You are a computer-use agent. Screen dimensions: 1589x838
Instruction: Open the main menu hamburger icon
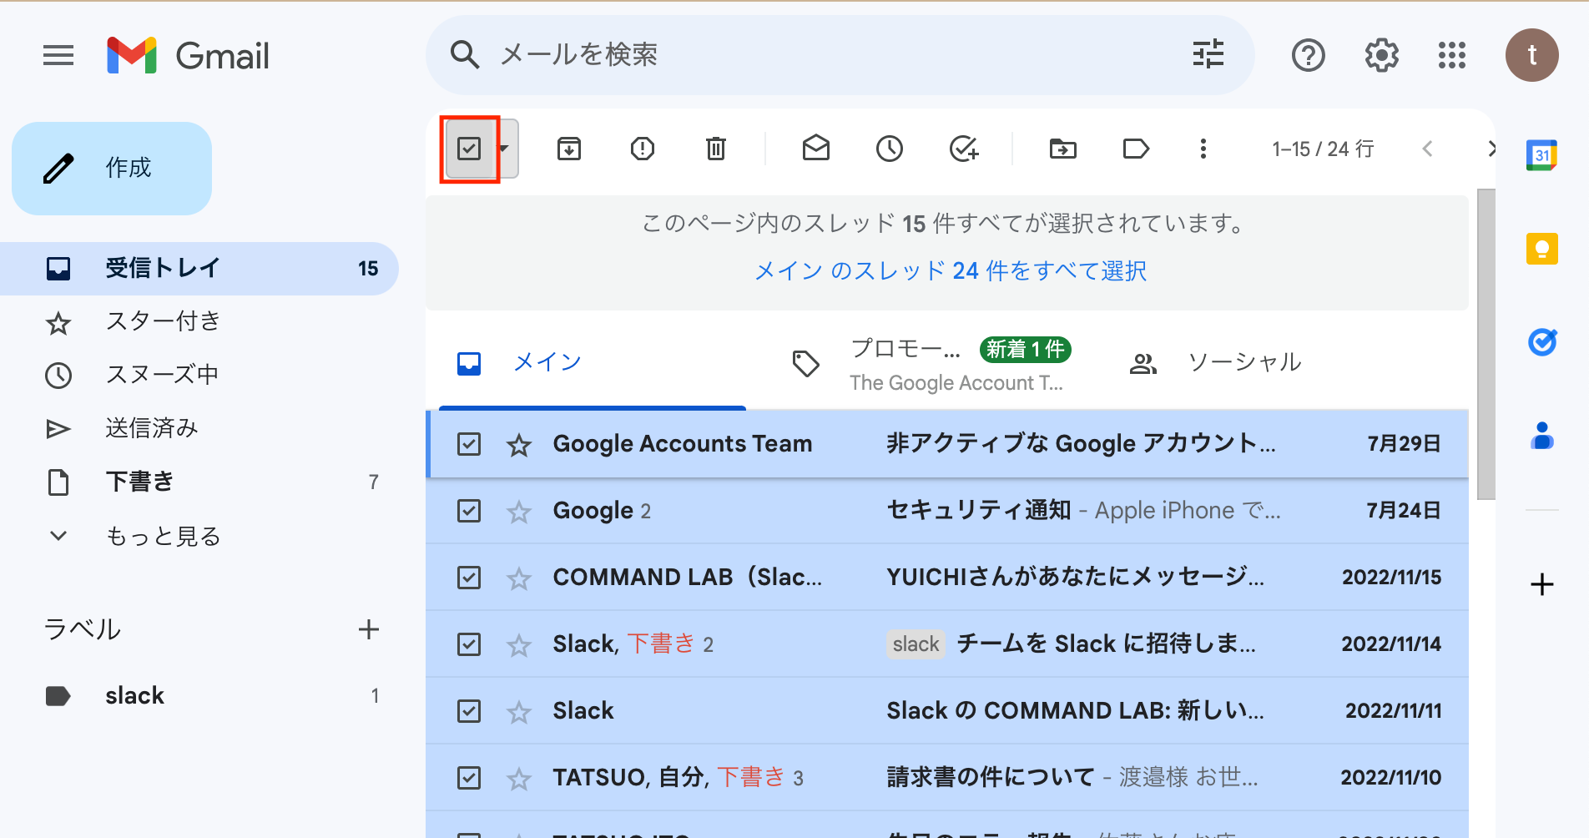58,56
